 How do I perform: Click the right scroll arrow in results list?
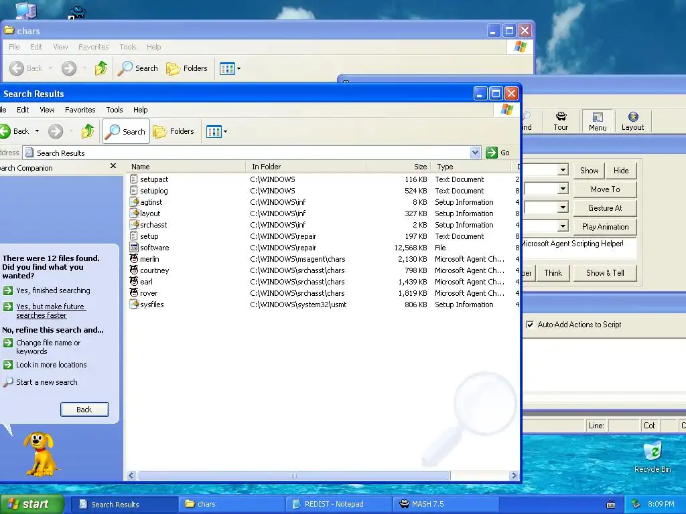(514, 476)
